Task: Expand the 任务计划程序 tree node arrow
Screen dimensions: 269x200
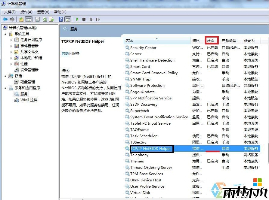Action: tap(11, 40)
